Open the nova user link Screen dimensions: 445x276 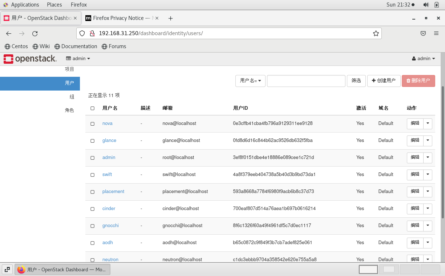tap(107, 124)
